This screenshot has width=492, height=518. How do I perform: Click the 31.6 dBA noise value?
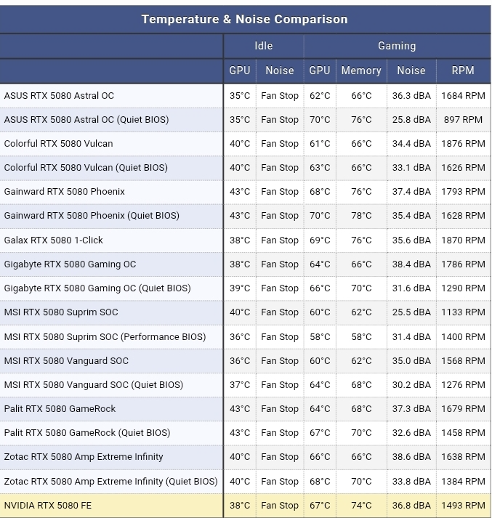click(x=411, y=288)
